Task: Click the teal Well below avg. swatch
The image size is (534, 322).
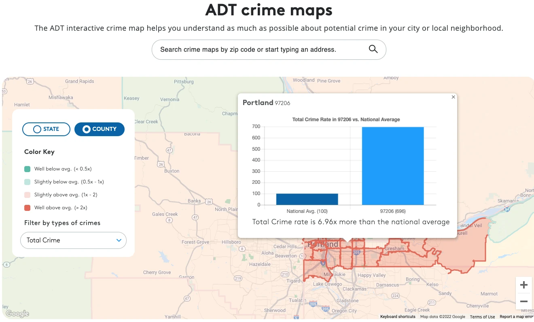Action: (x=28, y=169)
